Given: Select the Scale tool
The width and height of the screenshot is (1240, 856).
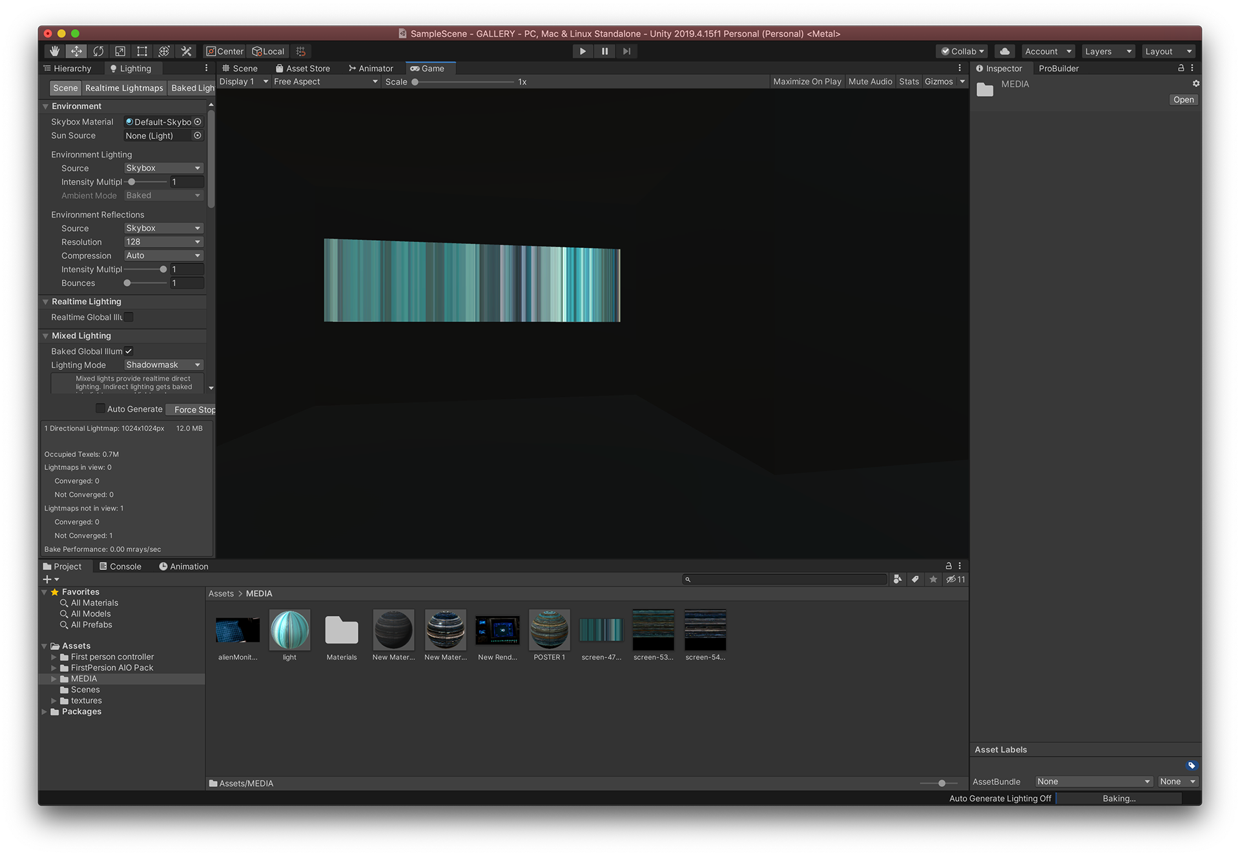Looking at the screenshot, I should pos(120,51).
